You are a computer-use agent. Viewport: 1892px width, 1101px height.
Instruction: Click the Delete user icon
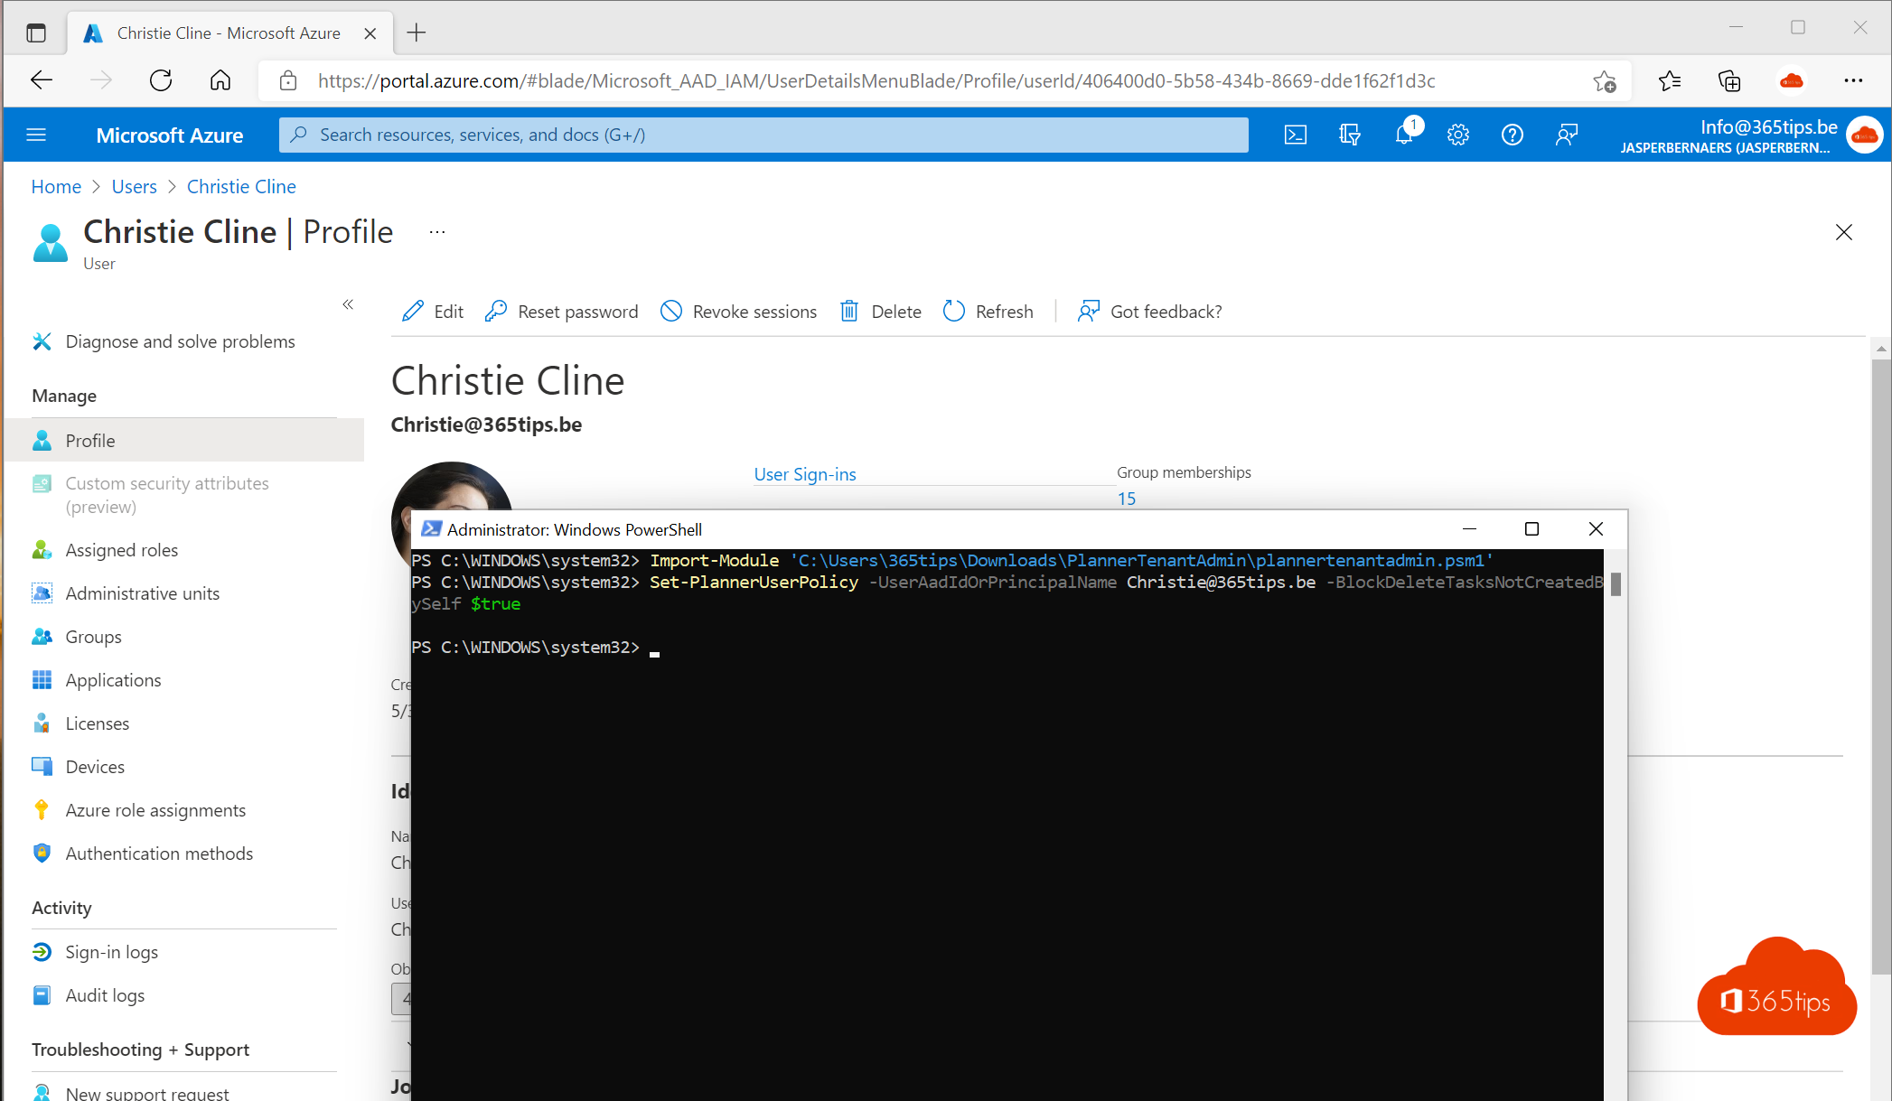tap(849, 311)
